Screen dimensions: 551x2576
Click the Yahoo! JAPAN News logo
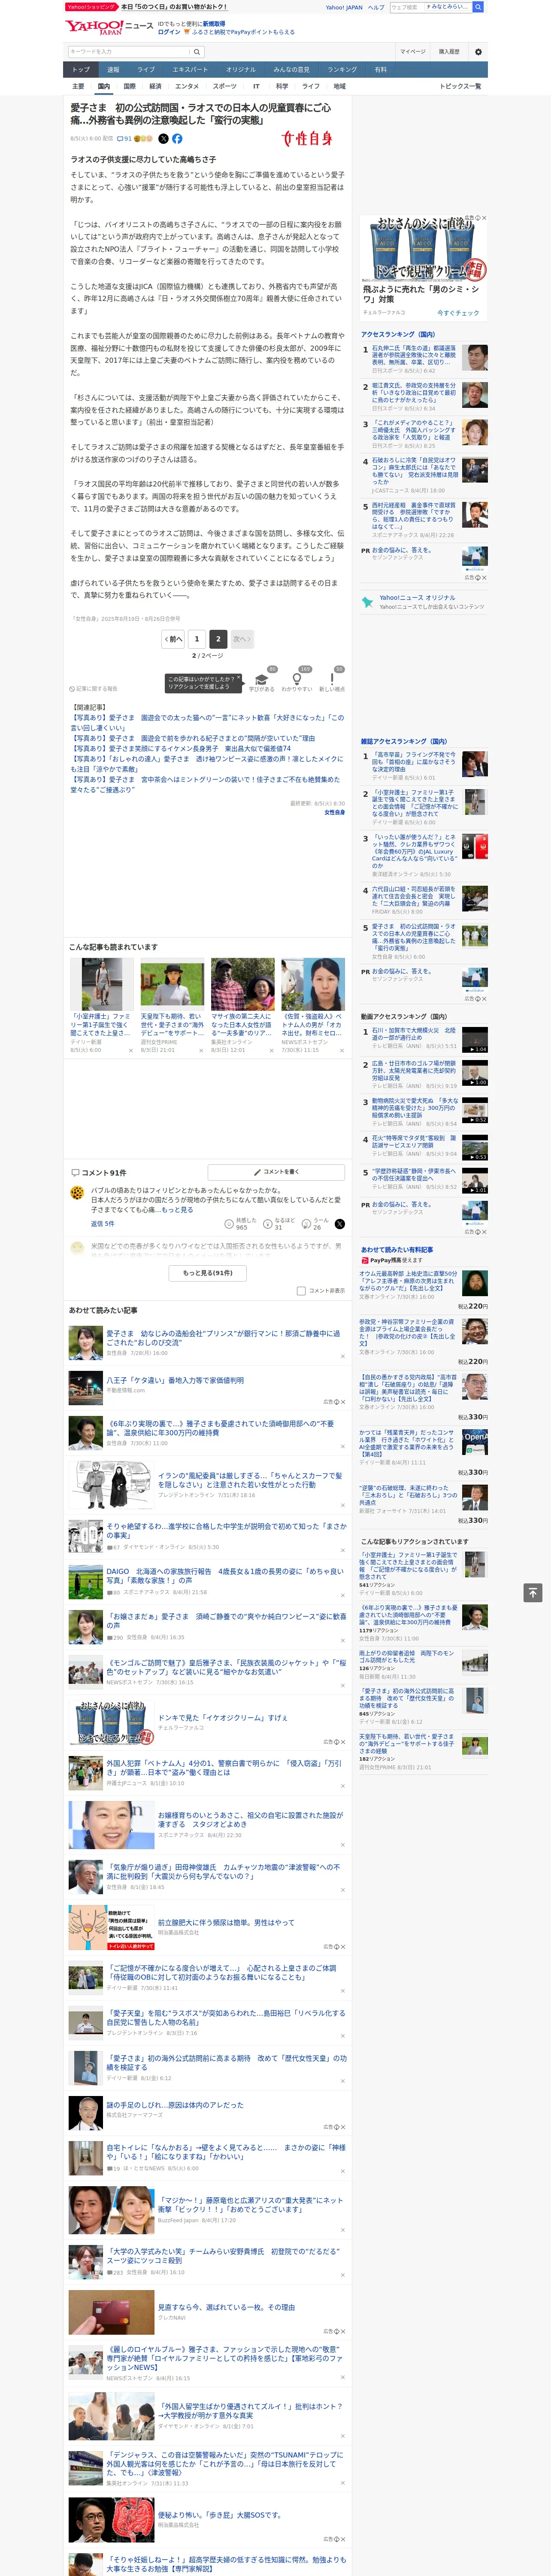(110, 27)
